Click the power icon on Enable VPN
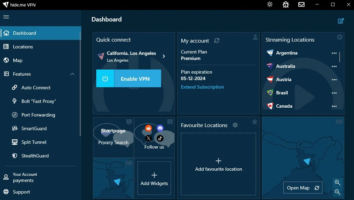 tap(105, 79)
